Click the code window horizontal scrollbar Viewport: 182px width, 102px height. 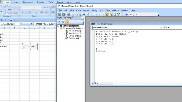pyautogui.click(x=106, y=84)
